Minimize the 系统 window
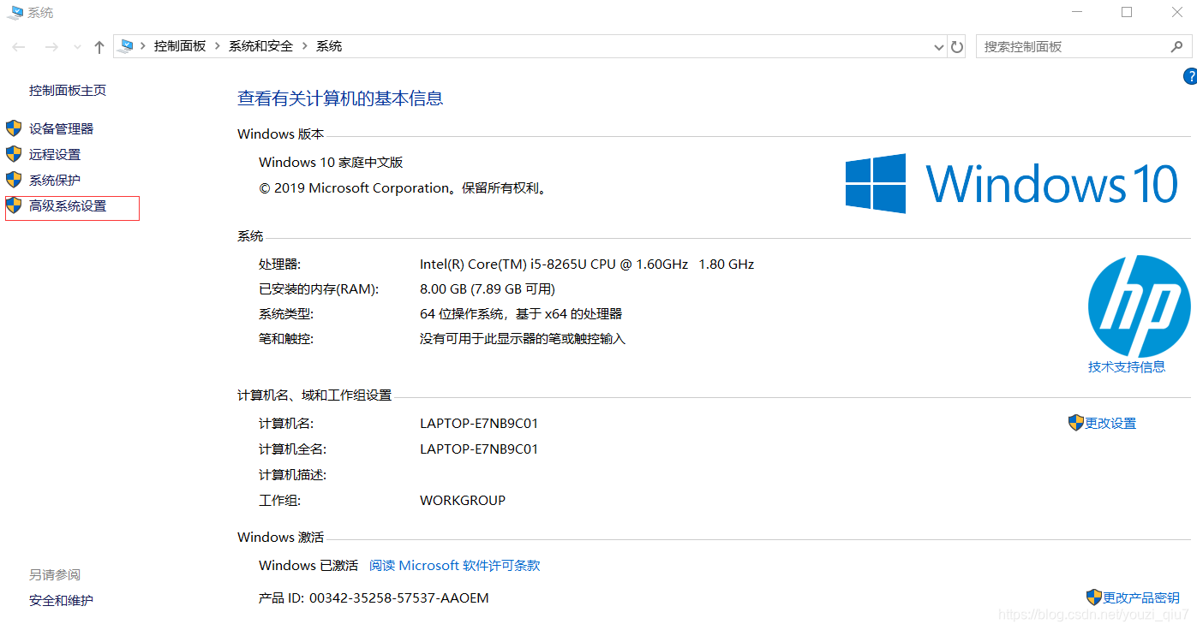The width and height of the screenshot is (1197, 630). point(1077,12)
